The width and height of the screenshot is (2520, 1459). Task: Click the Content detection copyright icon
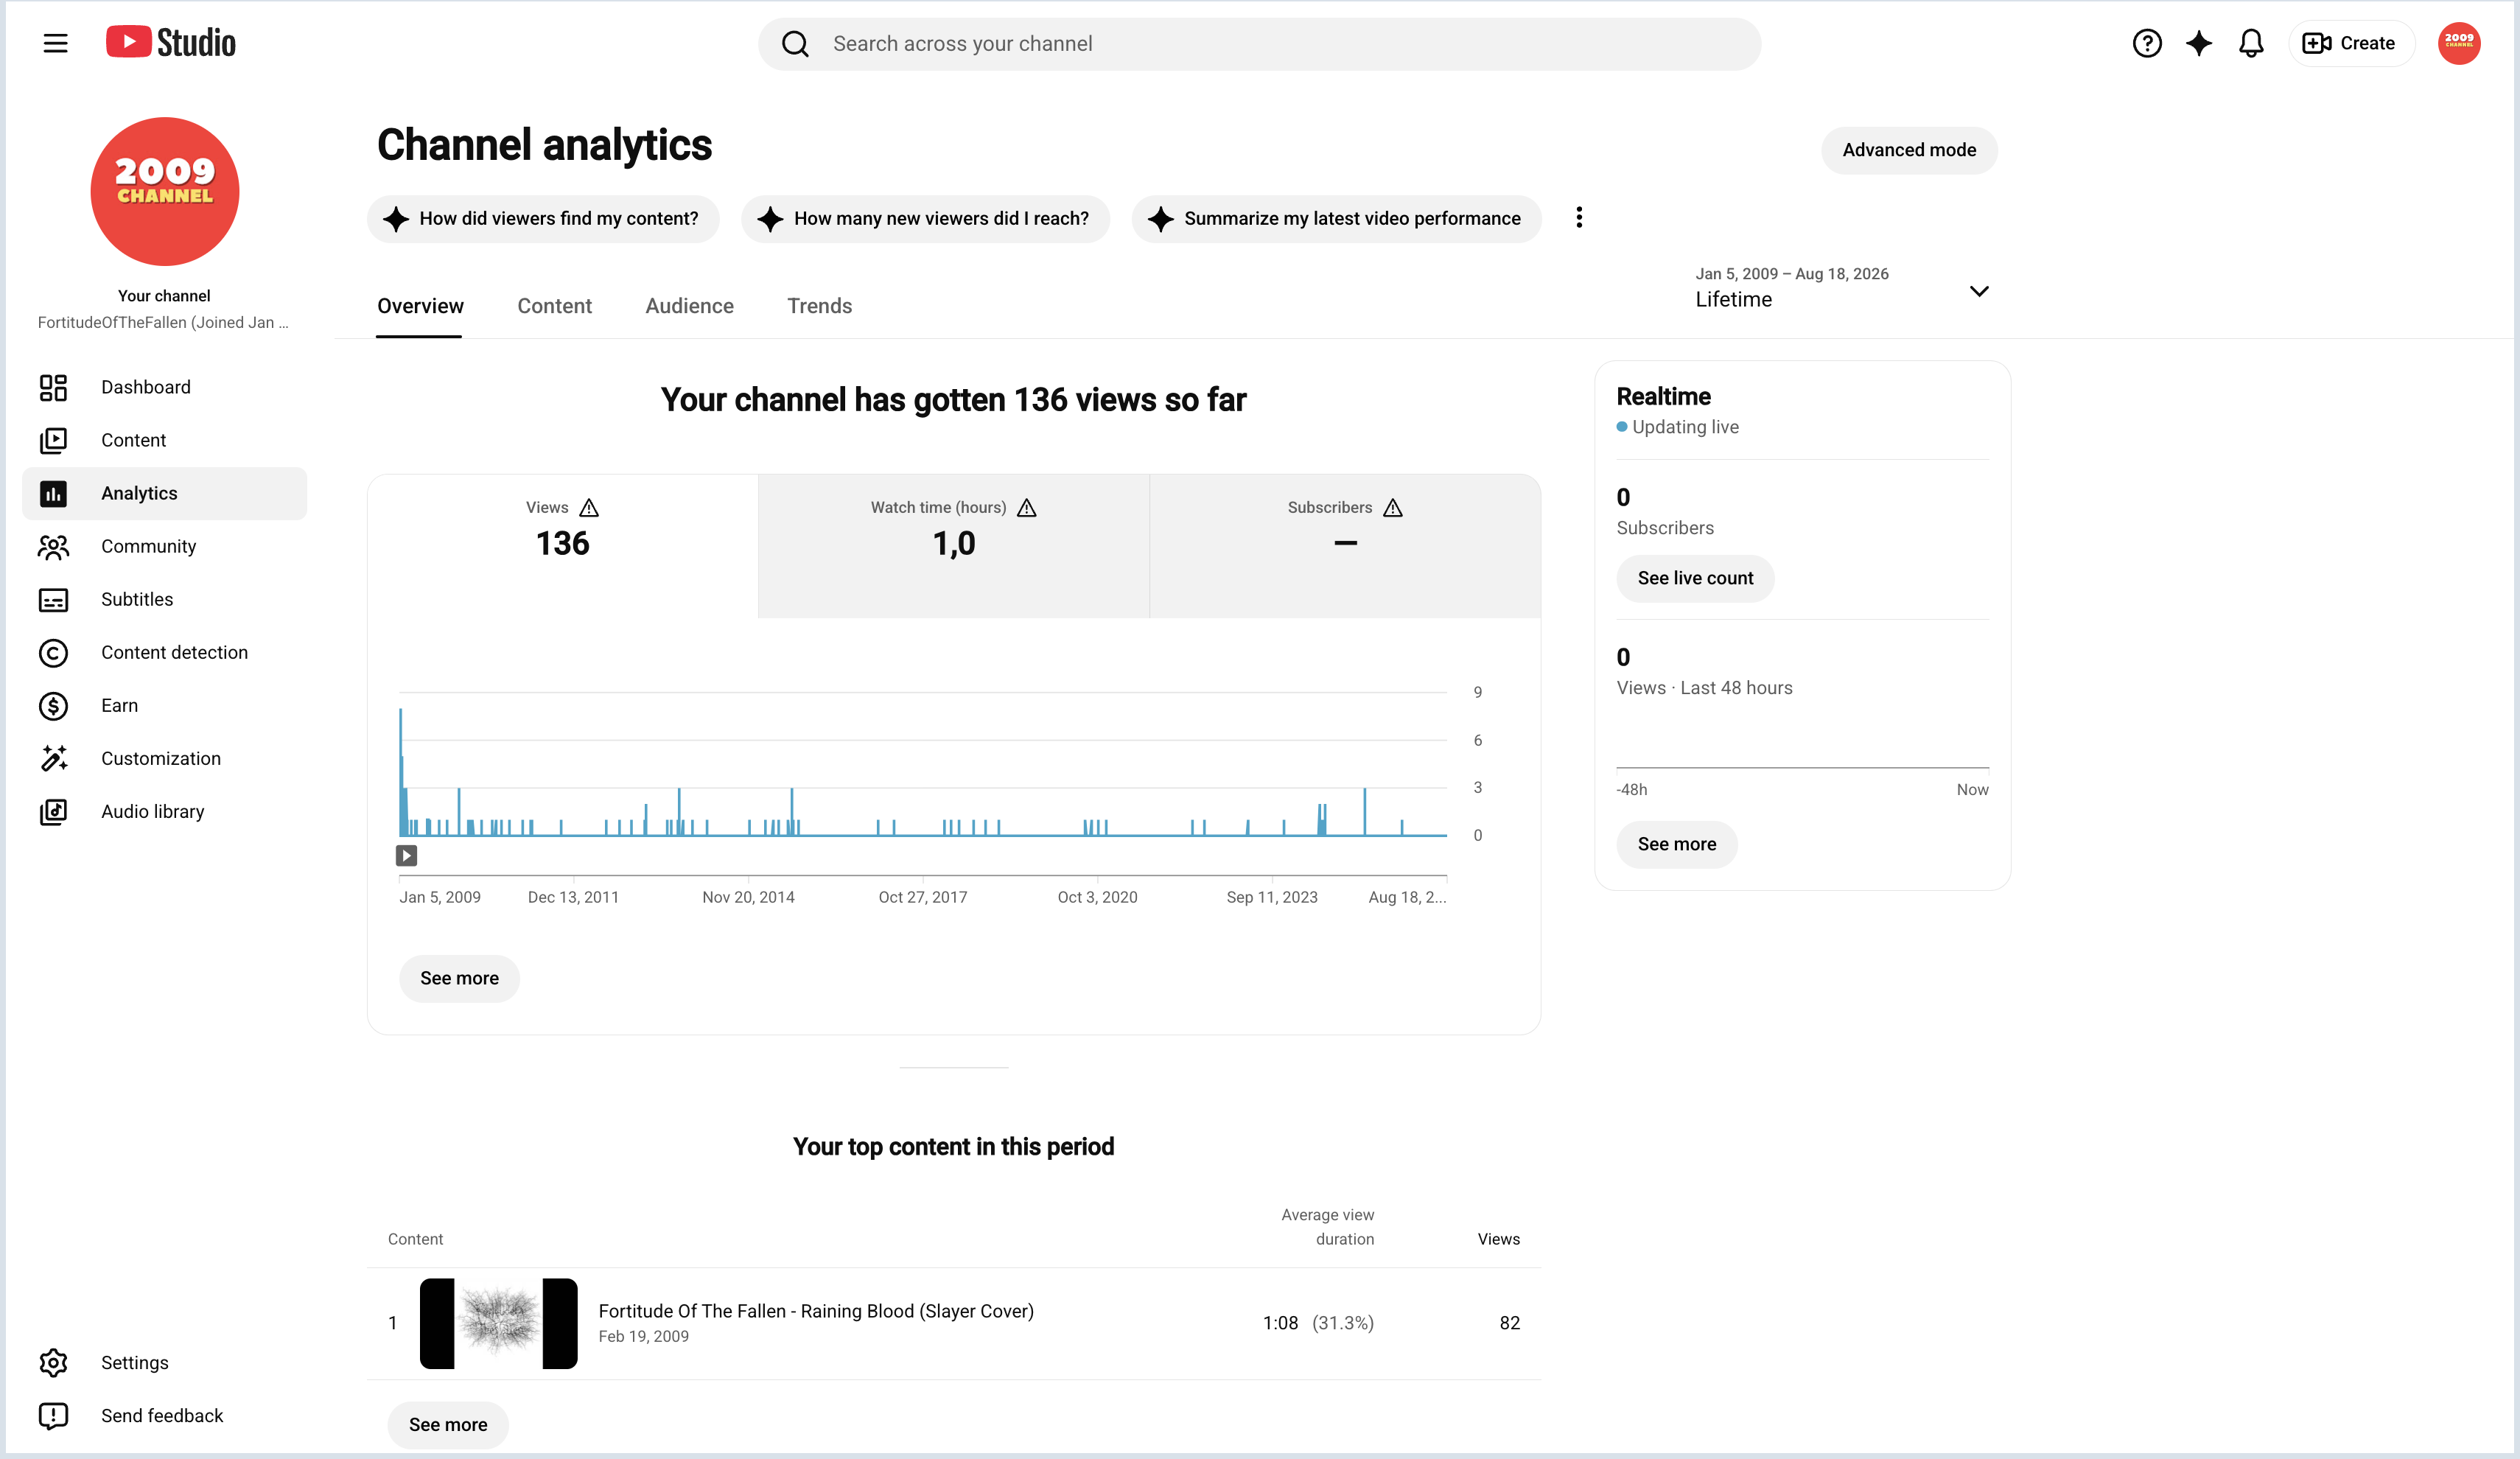click(53, 652)
